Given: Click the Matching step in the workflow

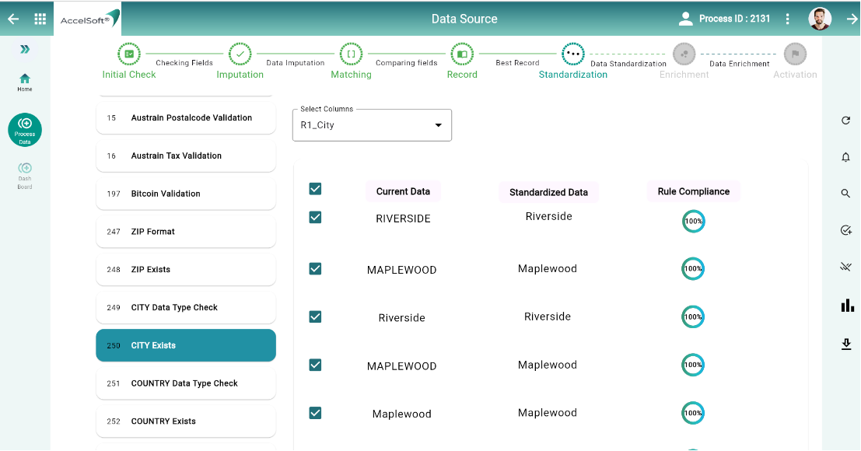Looking at the screenshot, I should (x=351, y=55).
